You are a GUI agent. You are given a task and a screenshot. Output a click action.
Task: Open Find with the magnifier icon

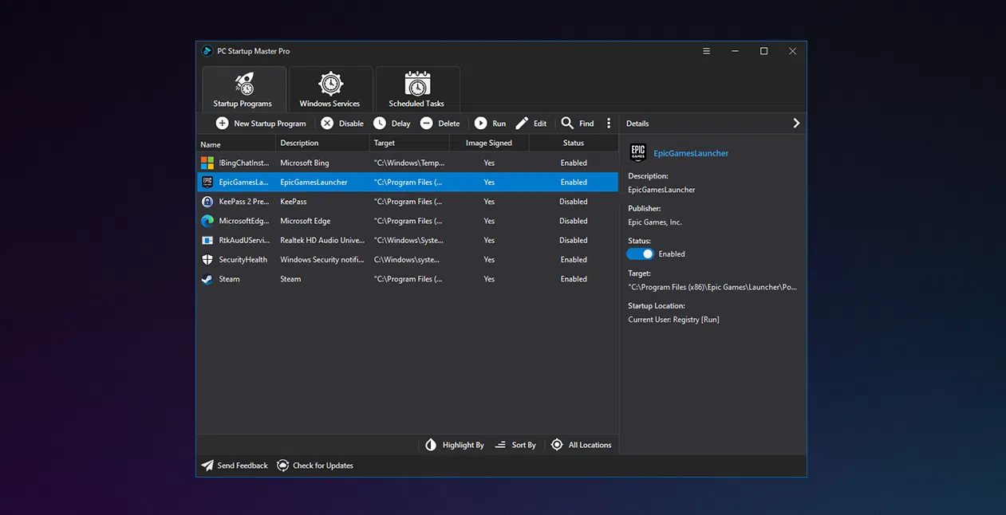(x=567, y=124)
